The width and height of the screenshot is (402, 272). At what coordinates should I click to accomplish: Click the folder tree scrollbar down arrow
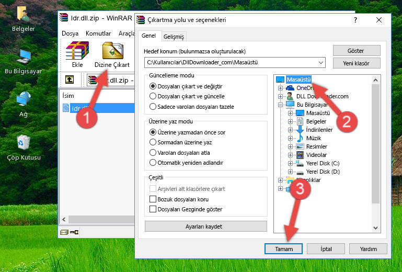[375, 228]
